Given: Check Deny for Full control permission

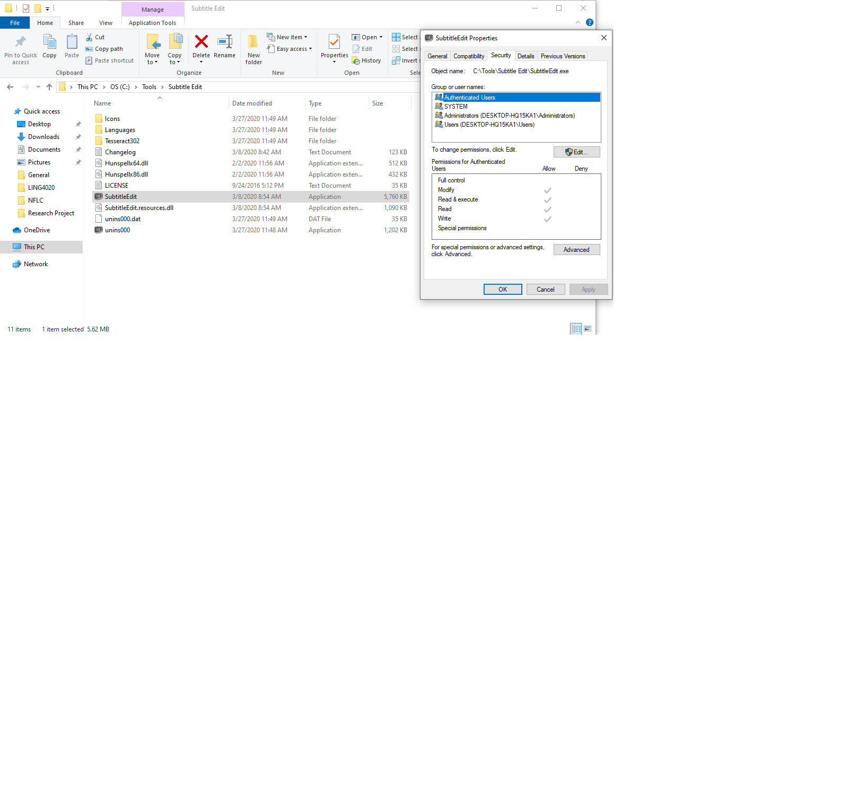Looking at the screenshot, I should point(581,180).
